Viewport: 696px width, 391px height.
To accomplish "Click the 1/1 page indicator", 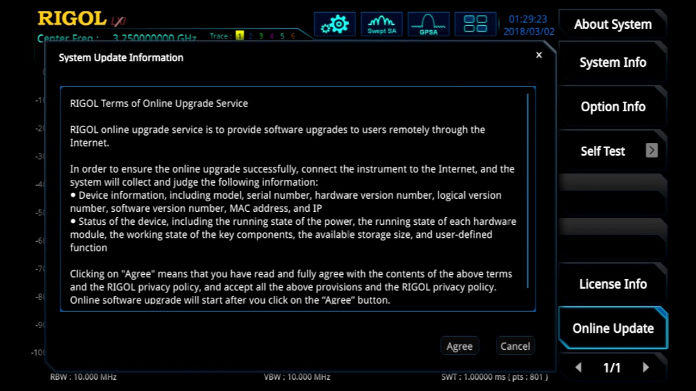I will [x=612, y=368].
